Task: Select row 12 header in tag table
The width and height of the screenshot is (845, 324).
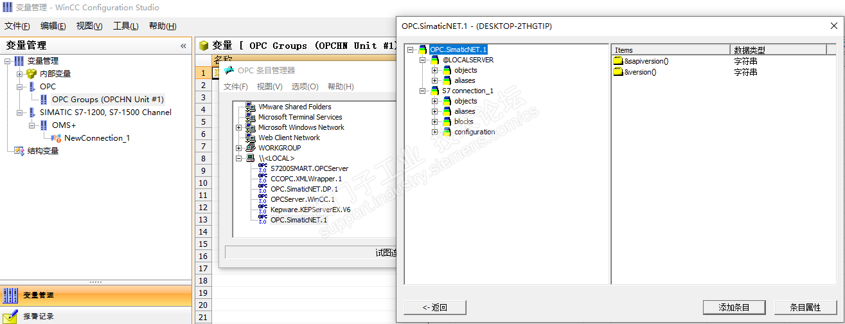Action: [203, 208]
